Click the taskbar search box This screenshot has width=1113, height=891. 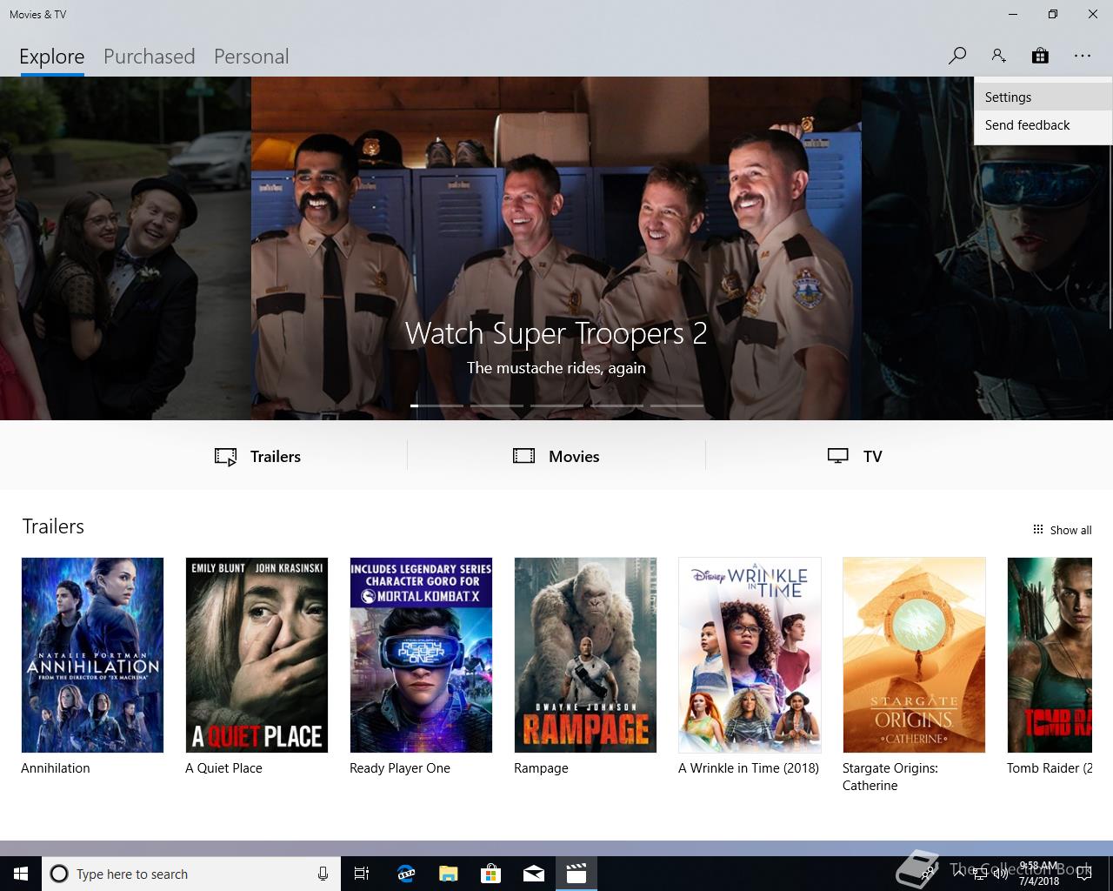190,874
